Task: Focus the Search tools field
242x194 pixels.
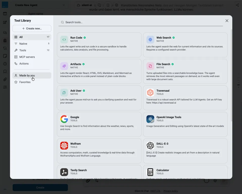Action: pos(141,22)
